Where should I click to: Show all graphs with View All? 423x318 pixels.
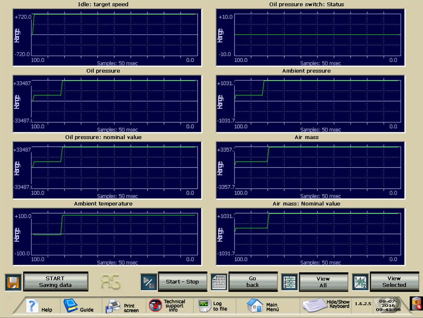tap(323, 282)
